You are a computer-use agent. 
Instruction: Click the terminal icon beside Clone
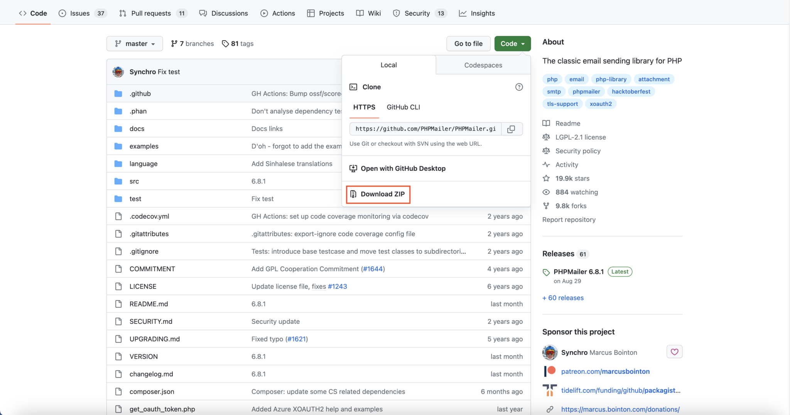click(x=353, y=87)
